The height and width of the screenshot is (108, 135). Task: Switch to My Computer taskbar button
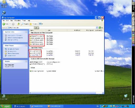coord(21,106)
